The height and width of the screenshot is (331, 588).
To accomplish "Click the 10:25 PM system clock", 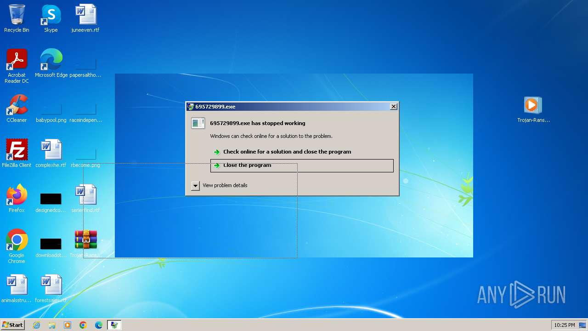I will tap(564, 325).
